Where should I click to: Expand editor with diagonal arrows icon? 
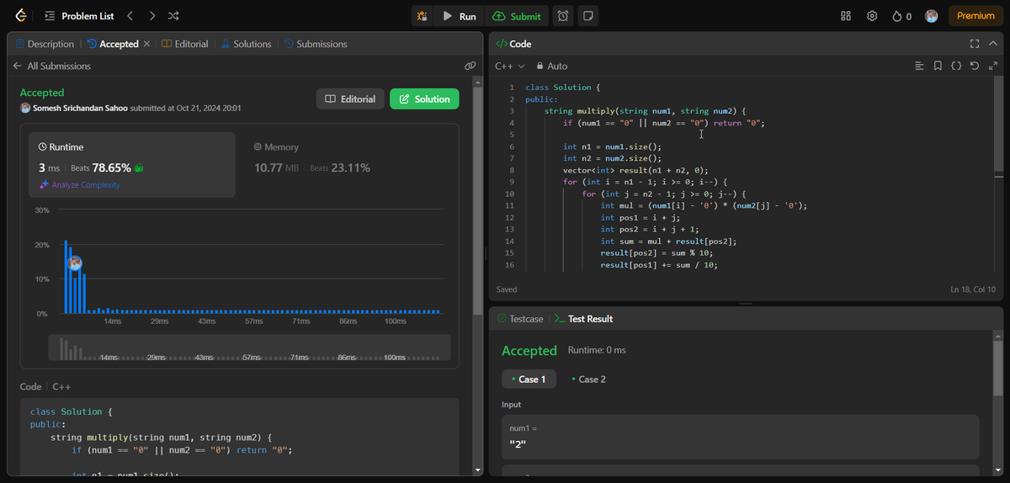[x=993, y=66]
